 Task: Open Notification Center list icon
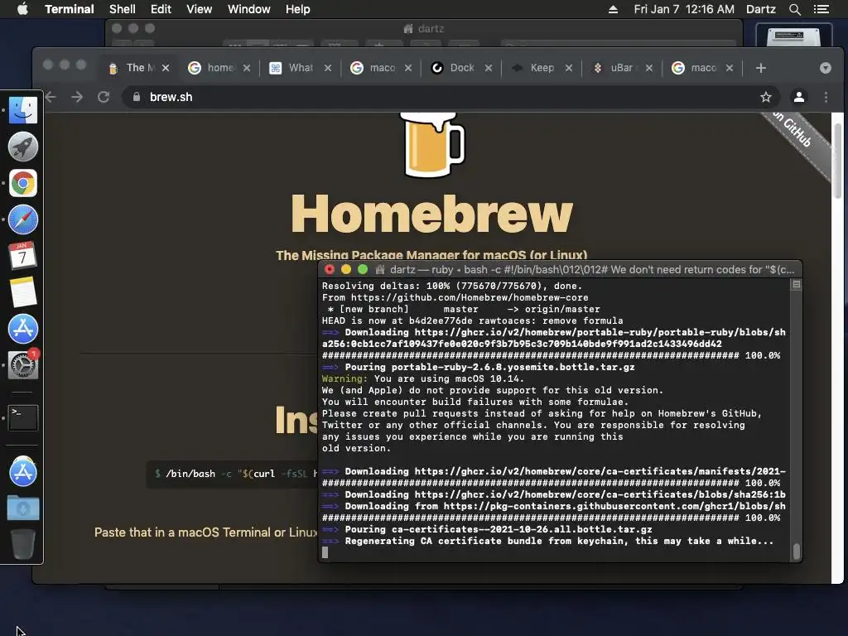pos(821,9)
